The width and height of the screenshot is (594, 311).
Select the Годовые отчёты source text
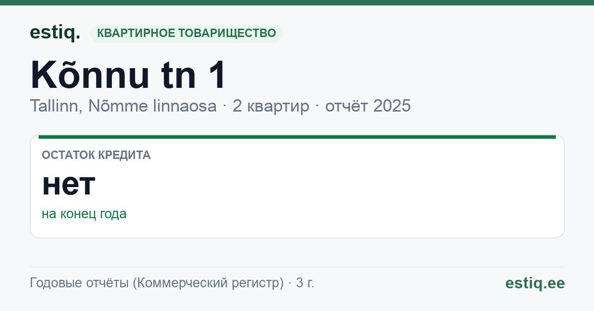tap(79, 283)
